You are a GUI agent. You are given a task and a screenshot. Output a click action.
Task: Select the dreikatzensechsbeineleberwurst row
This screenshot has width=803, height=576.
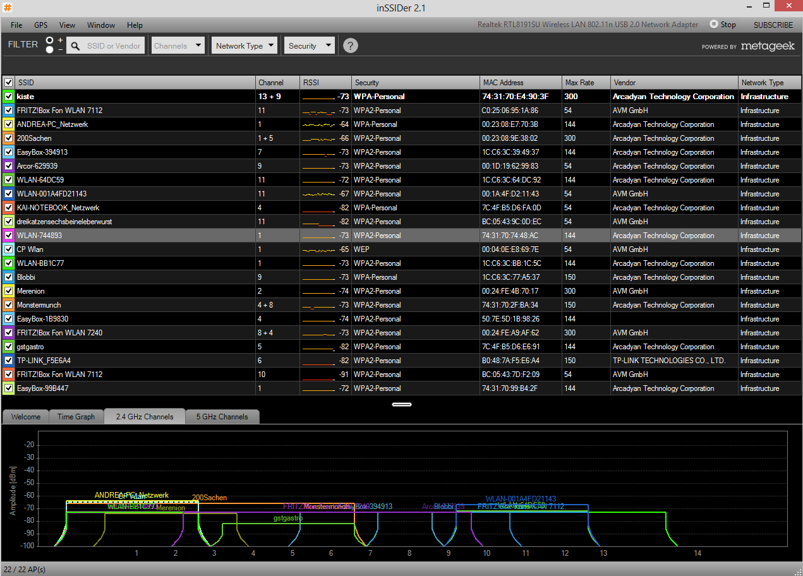pyautogui.click(x=402, y=222)
